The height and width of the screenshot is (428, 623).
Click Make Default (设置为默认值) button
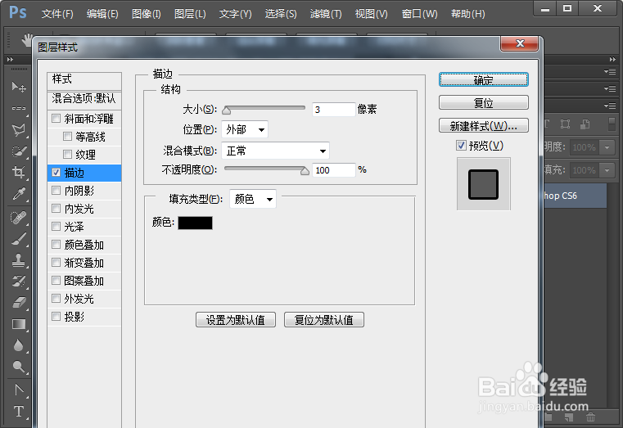[236, 320]
